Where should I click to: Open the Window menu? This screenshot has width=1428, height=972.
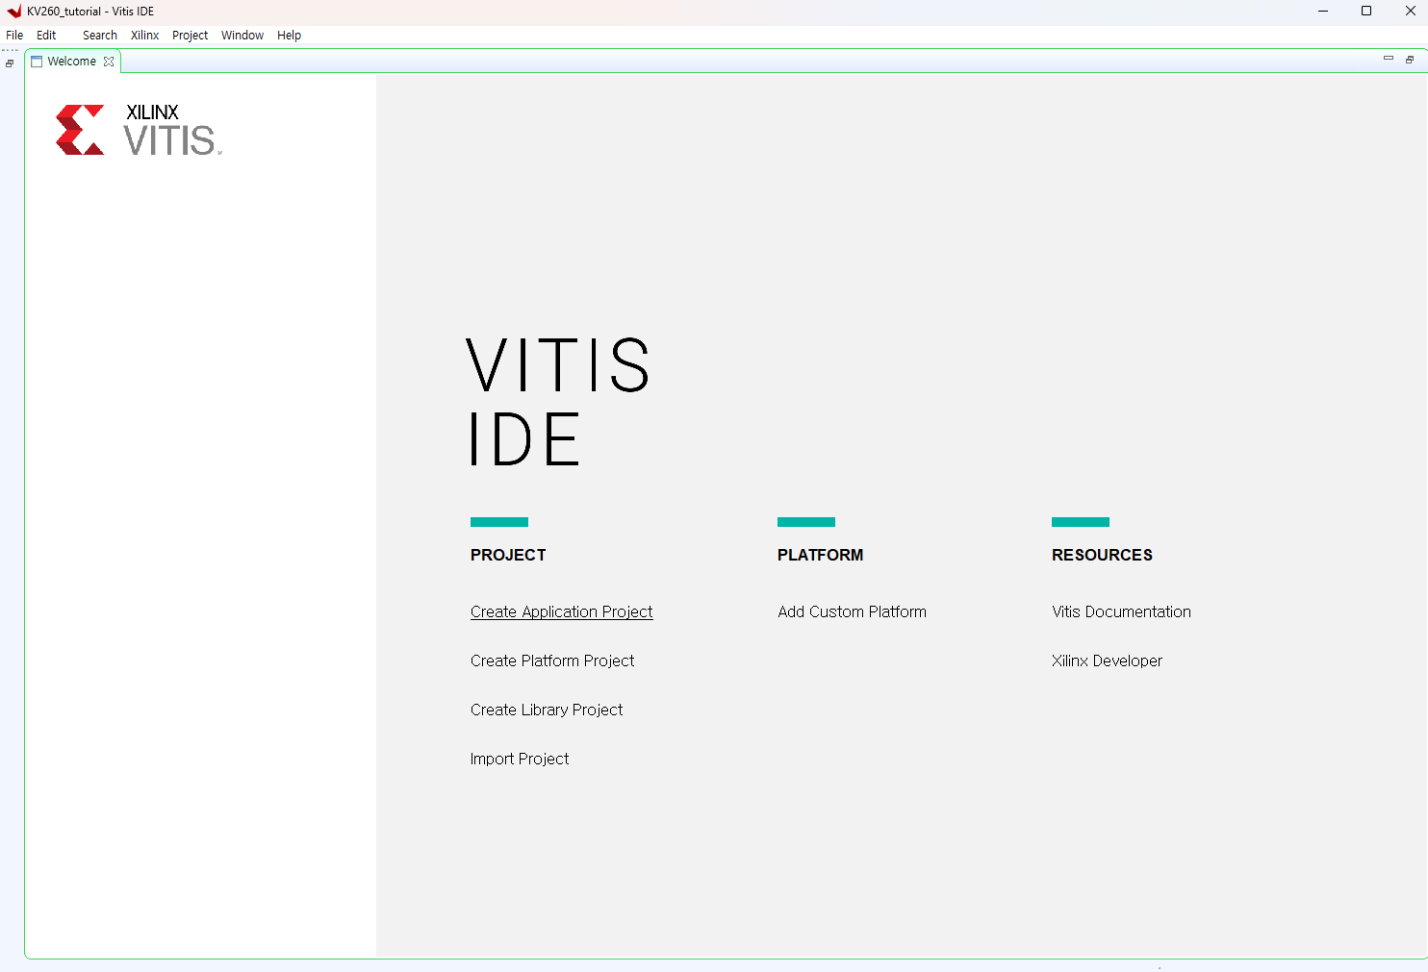click(242, 36)
